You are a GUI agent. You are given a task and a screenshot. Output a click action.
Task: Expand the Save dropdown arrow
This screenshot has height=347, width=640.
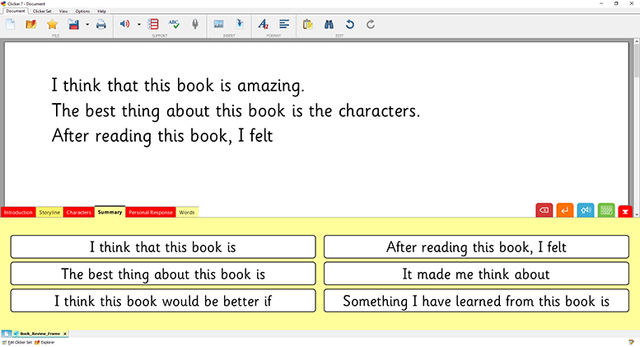pyautogui.click(x=86, y=24)
